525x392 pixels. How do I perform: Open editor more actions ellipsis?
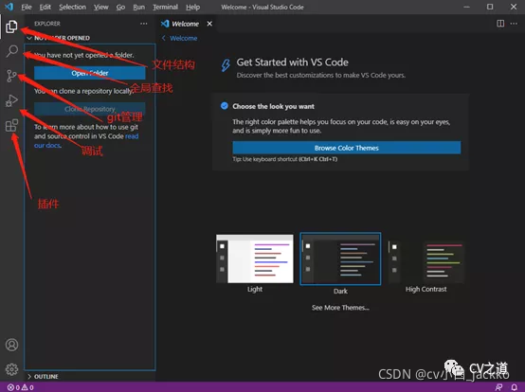coord(514,24)
